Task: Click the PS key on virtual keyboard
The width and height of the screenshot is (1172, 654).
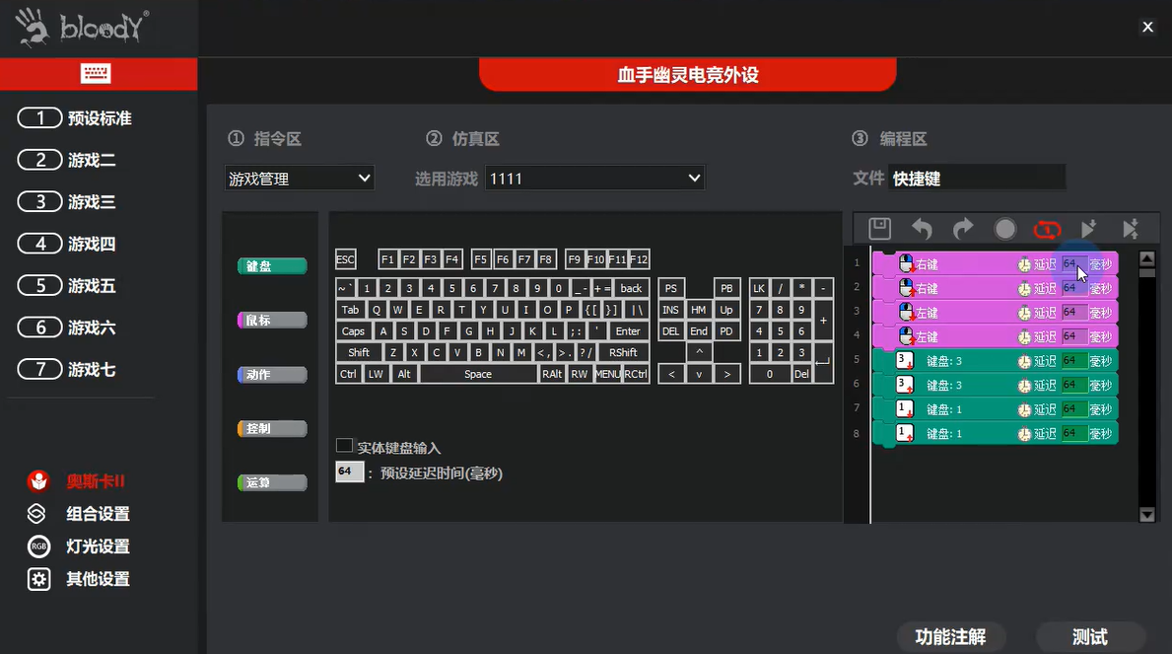Action: 670,288
